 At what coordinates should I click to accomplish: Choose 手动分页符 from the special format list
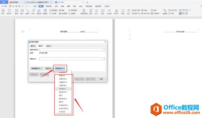(x=63, y=109)
